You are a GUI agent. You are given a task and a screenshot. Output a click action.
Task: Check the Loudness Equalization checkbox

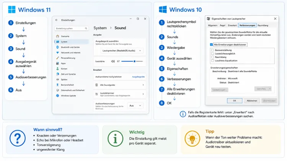tap(212, 60)
